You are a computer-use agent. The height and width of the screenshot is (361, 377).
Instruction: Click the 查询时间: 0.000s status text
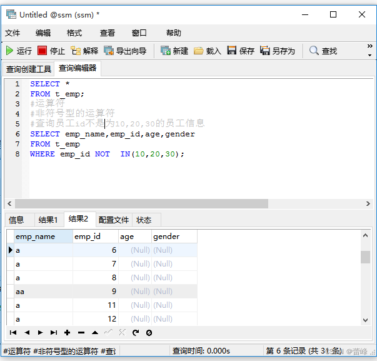pos(201,350)
